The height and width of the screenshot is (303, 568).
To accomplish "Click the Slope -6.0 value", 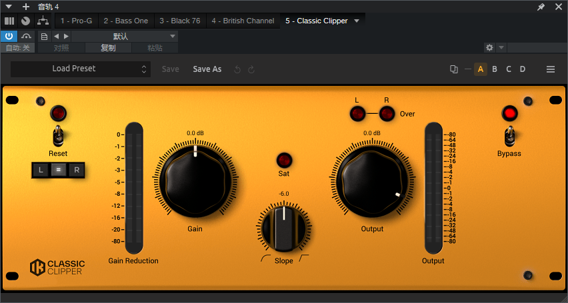I will (x=283, y=194).
